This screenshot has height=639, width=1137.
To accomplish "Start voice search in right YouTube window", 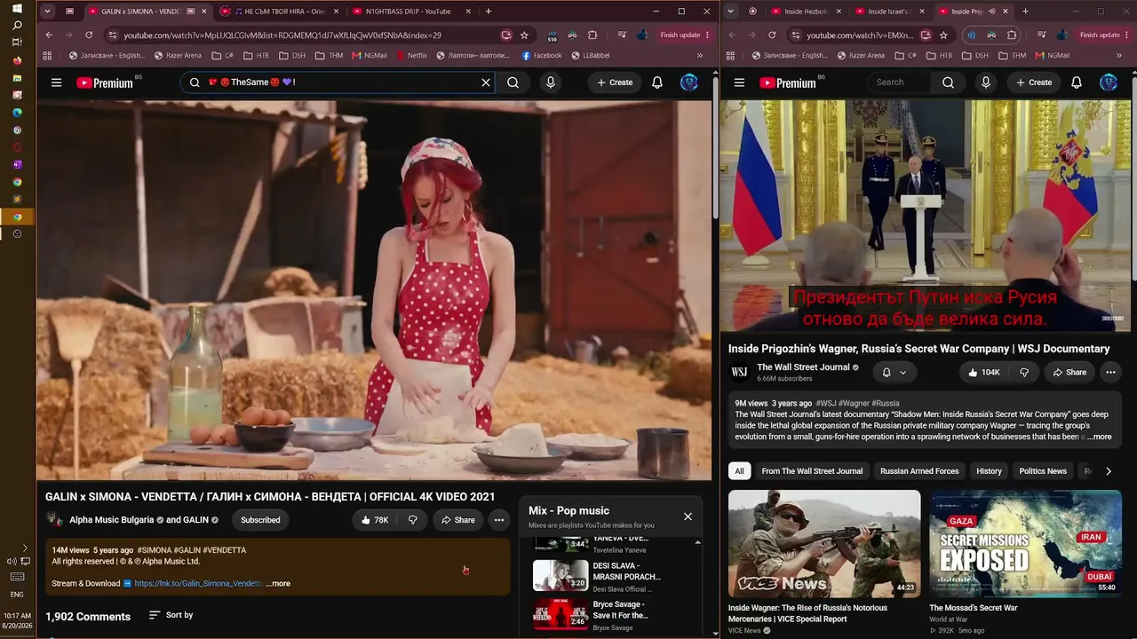I will click(x=985, y=83).
